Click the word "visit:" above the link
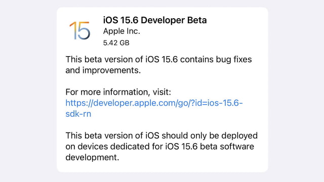 pyautogui.click(x=162, y=92)
